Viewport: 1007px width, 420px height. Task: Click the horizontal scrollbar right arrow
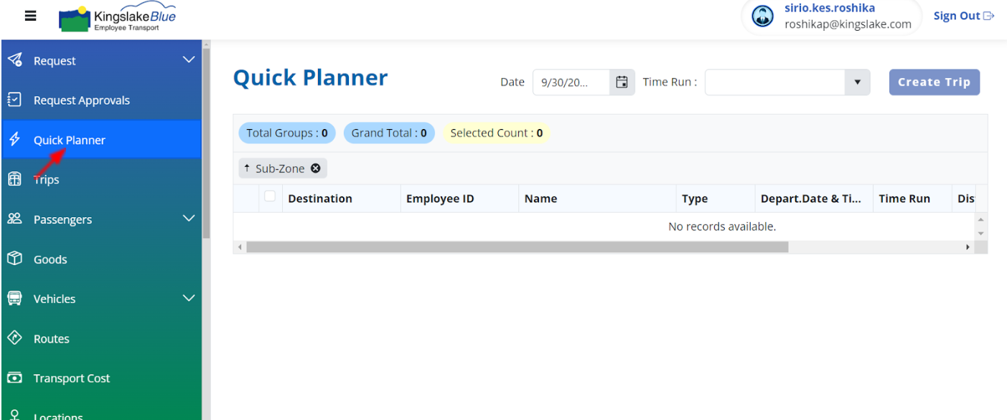pyautogui.click(x=968, y=247)
